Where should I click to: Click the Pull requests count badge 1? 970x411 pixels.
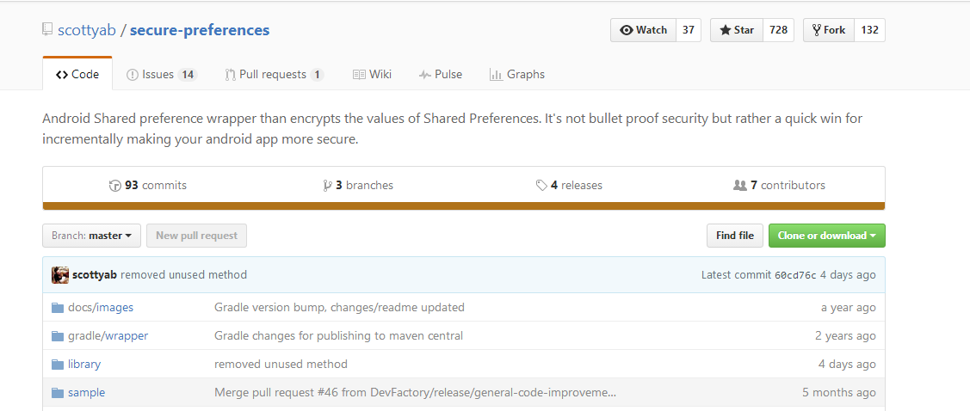[317, 75]
